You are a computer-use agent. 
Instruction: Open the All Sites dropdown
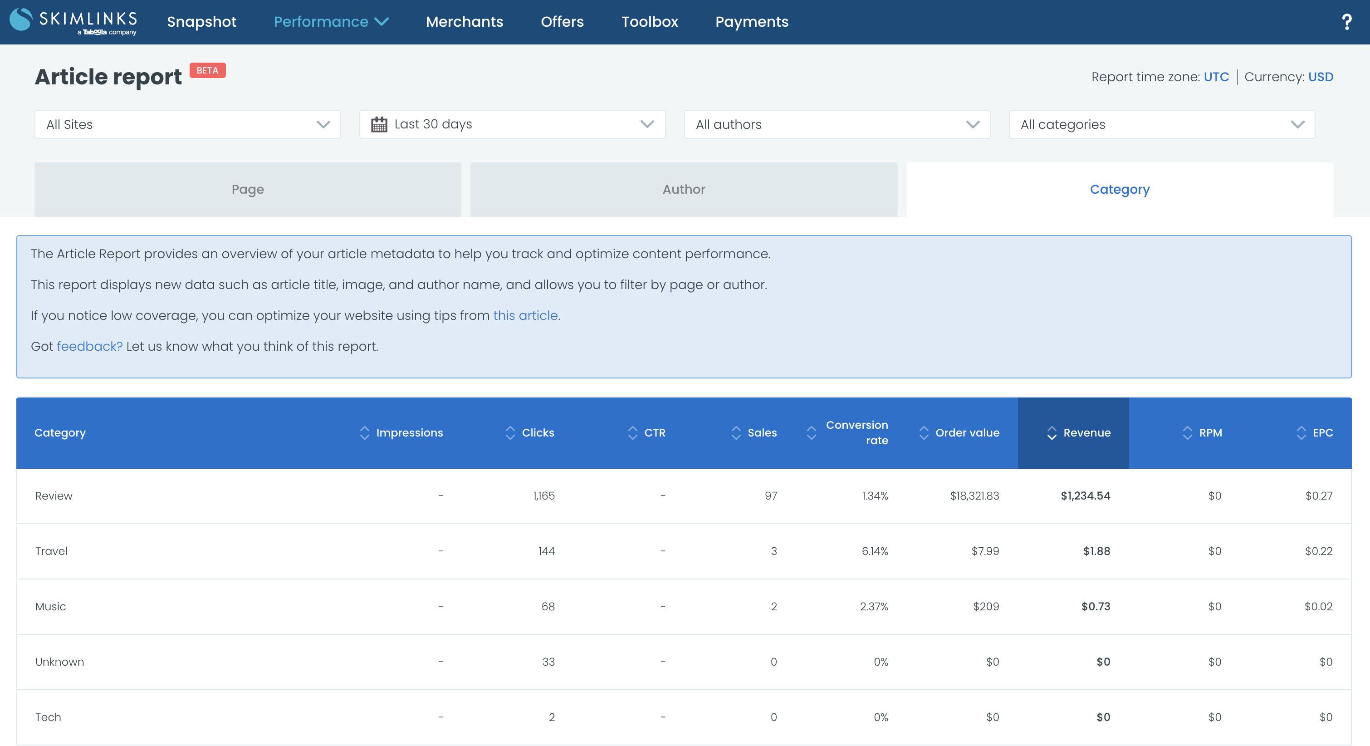[x=188, y=124]
